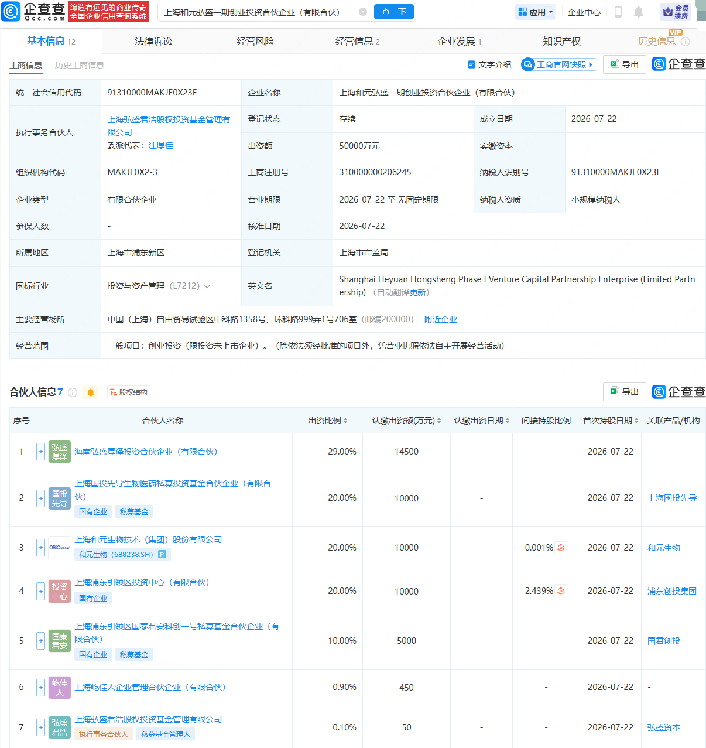Click 文字介绍 button
The width and height of the screenshot is (706, 748).
[x=489, y=64]
